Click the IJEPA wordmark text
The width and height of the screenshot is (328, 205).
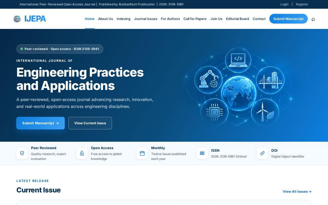[35, 19]
